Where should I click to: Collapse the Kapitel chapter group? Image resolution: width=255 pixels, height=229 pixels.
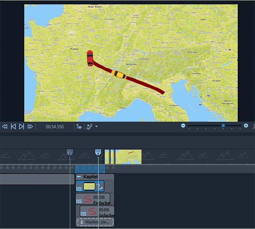[79, 177]
